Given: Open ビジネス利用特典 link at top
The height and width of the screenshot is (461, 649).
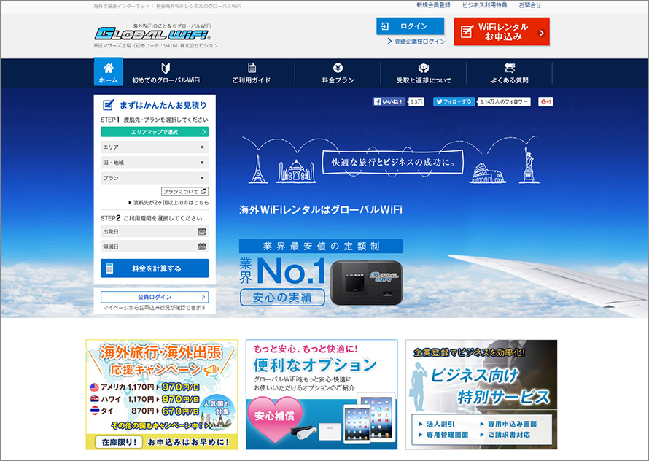Looking at the screenshot, I should tap(484, 5).
